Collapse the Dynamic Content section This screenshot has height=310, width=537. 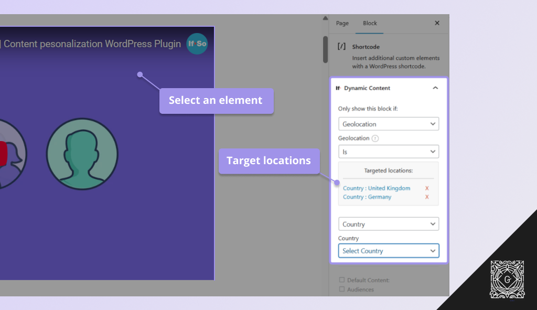[435, 88]
